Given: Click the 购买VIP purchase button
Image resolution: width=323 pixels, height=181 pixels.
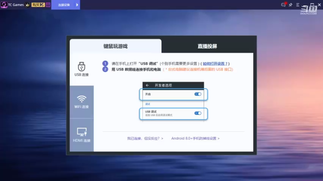Looking at the screenshot, I should click(38, 5).
